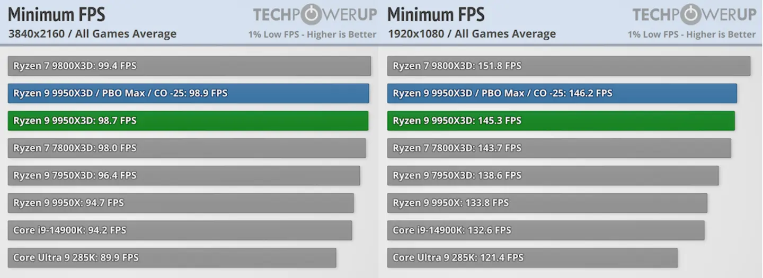Click the Ryzen 7 9800X3D 151.8 FPS bar
The image size is (763, 278).
(569, 66)
